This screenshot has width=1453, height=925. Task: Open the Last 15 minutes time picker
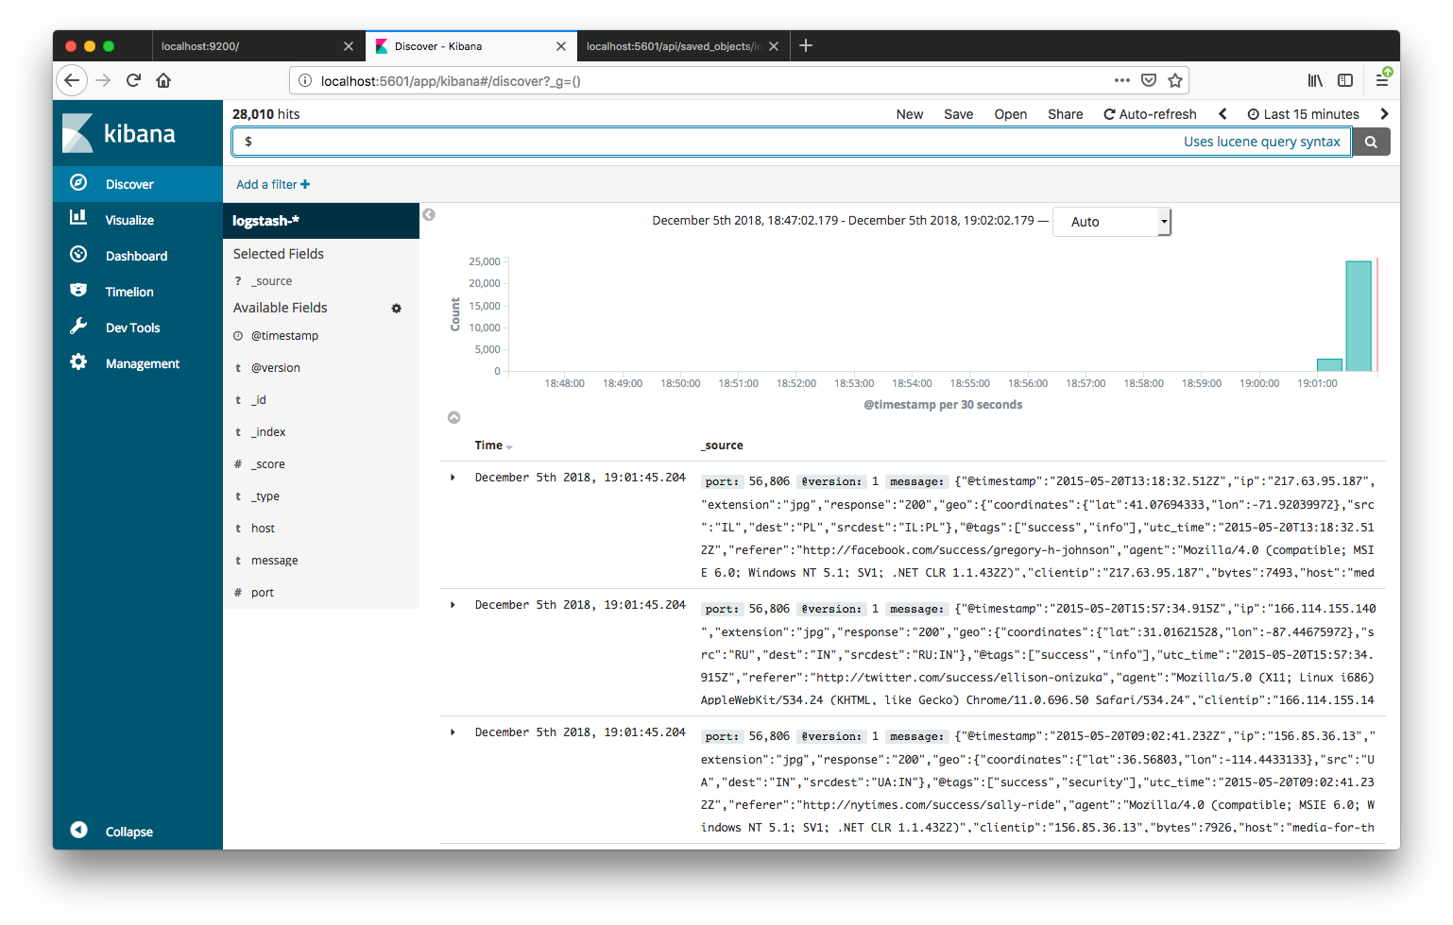click(1304, 114)
